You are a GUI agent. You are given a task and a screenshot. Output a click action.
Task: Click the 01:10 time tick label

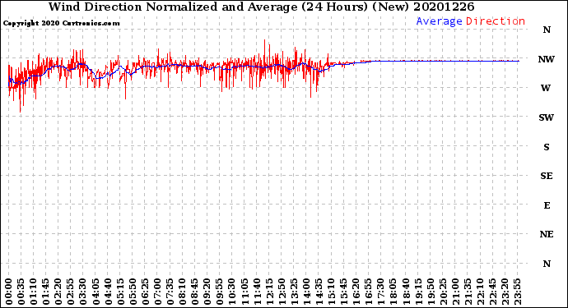33,292
